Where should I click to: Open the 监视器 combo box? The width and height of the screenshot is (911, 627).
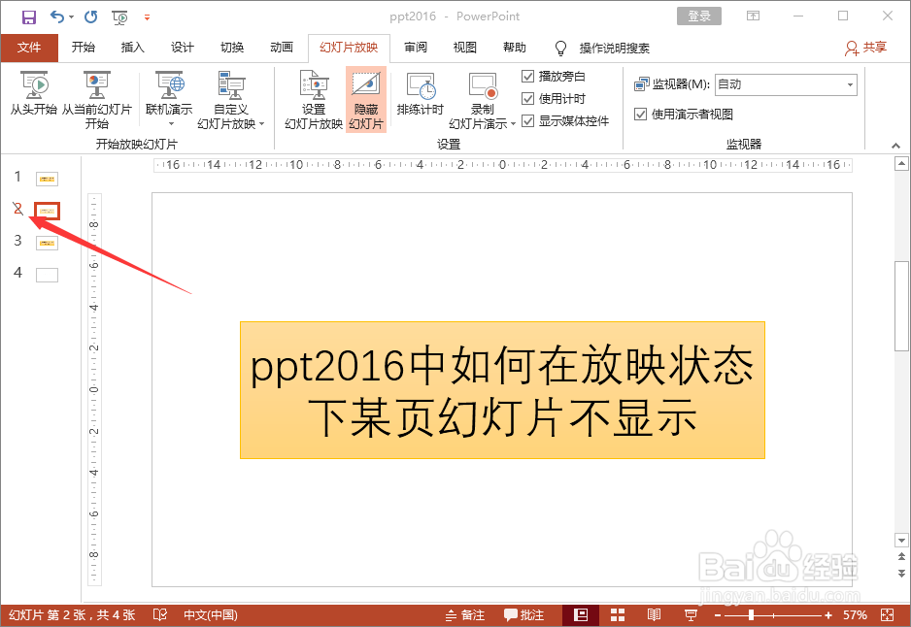[786, 84]
